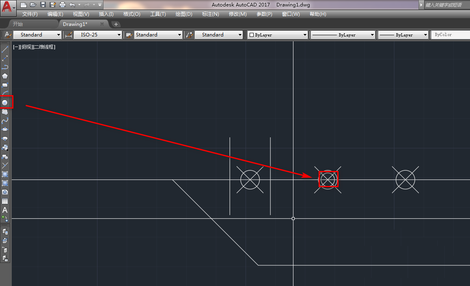Select the Ellipse Arc tool
The width and height of the screenshot is (470, 286).
click(5, 139)
